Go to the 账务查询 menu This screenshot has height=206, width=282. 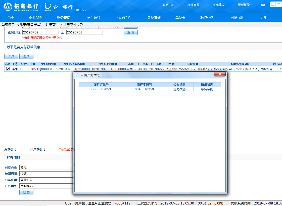click(x=64, y=18)
